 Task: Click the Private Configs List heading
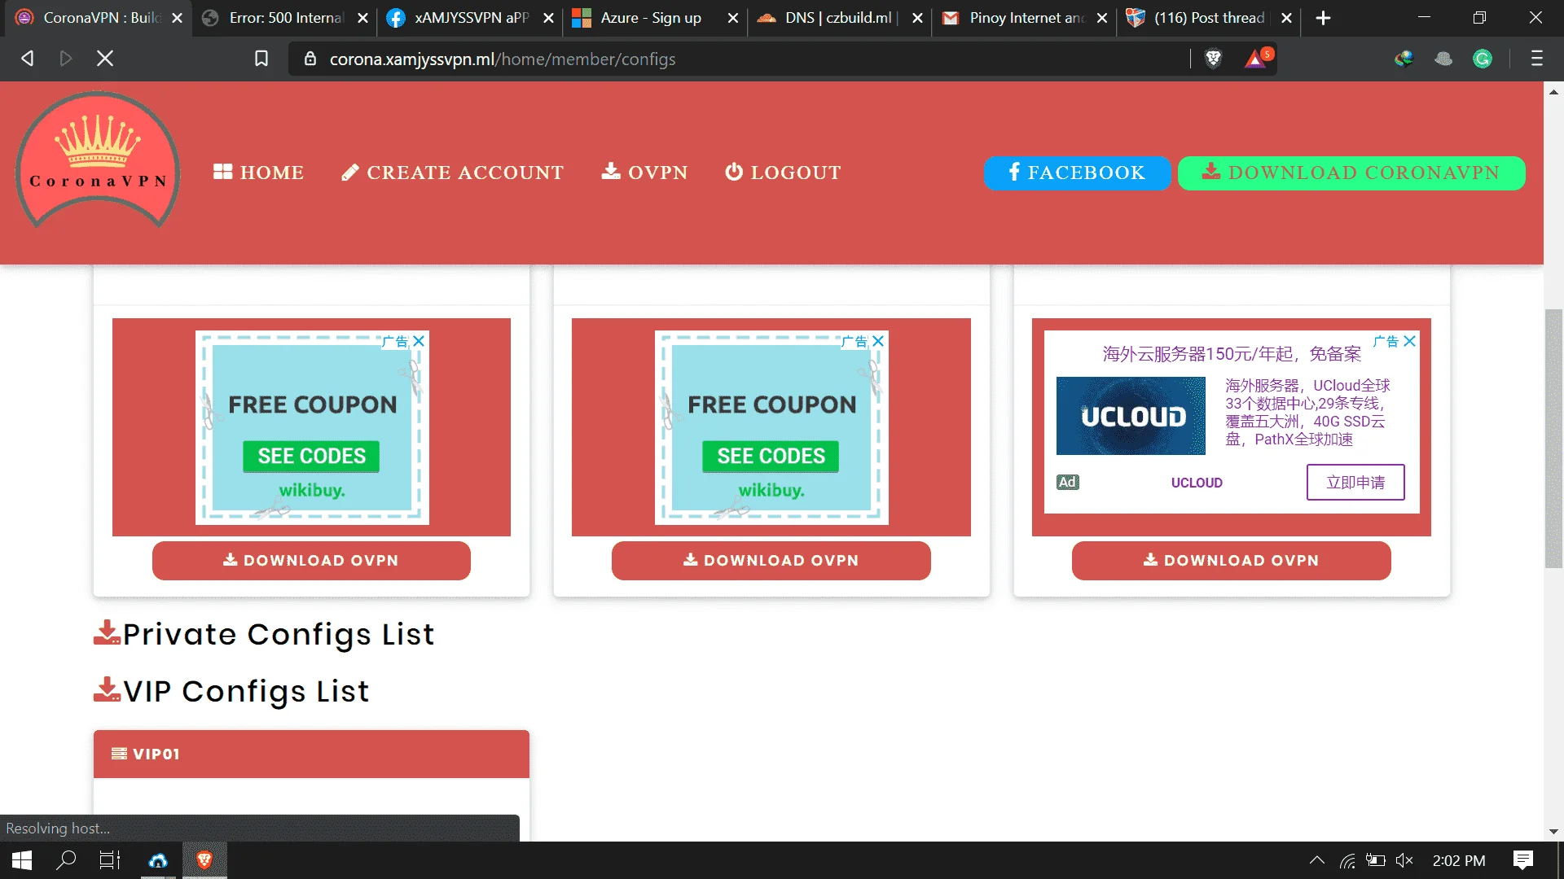click(x=264, y=634)
